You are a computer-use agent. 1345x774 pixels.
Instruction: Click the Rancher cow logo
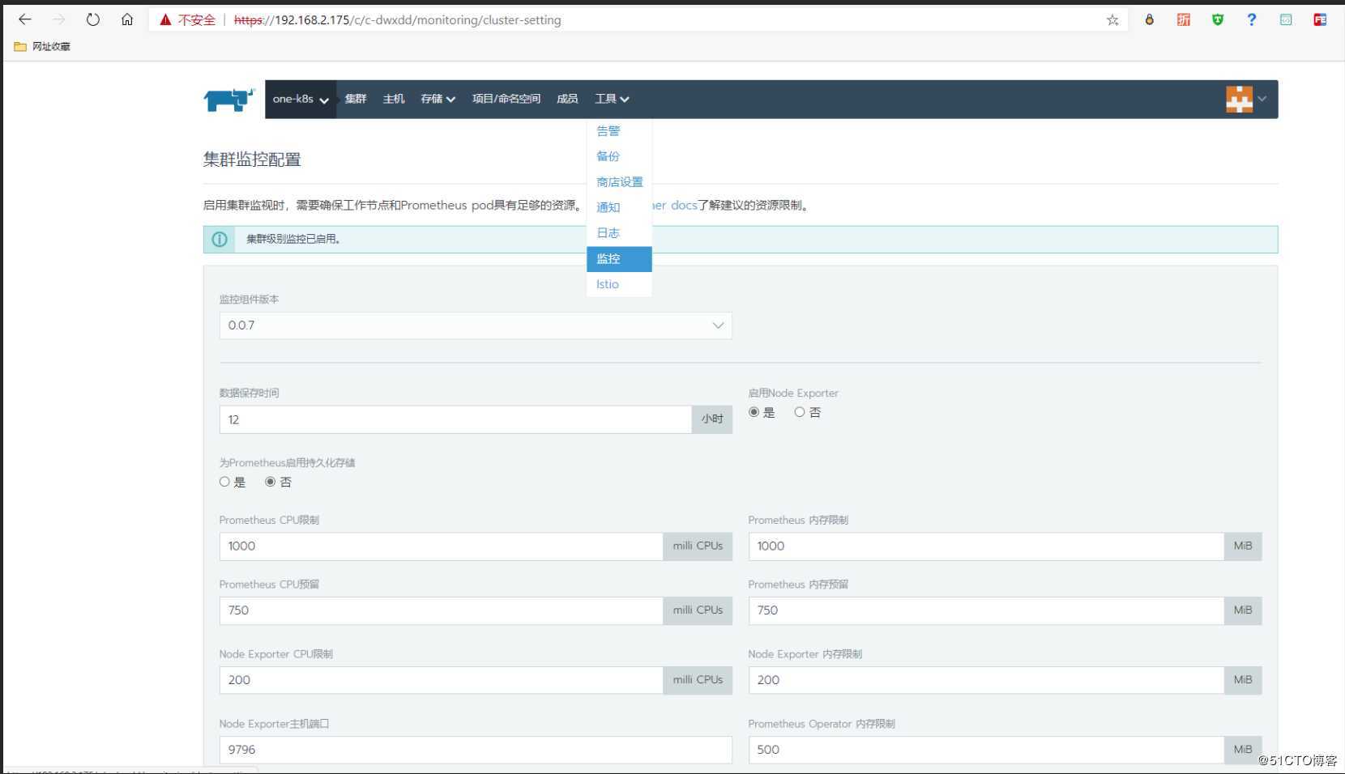[229, 100]
